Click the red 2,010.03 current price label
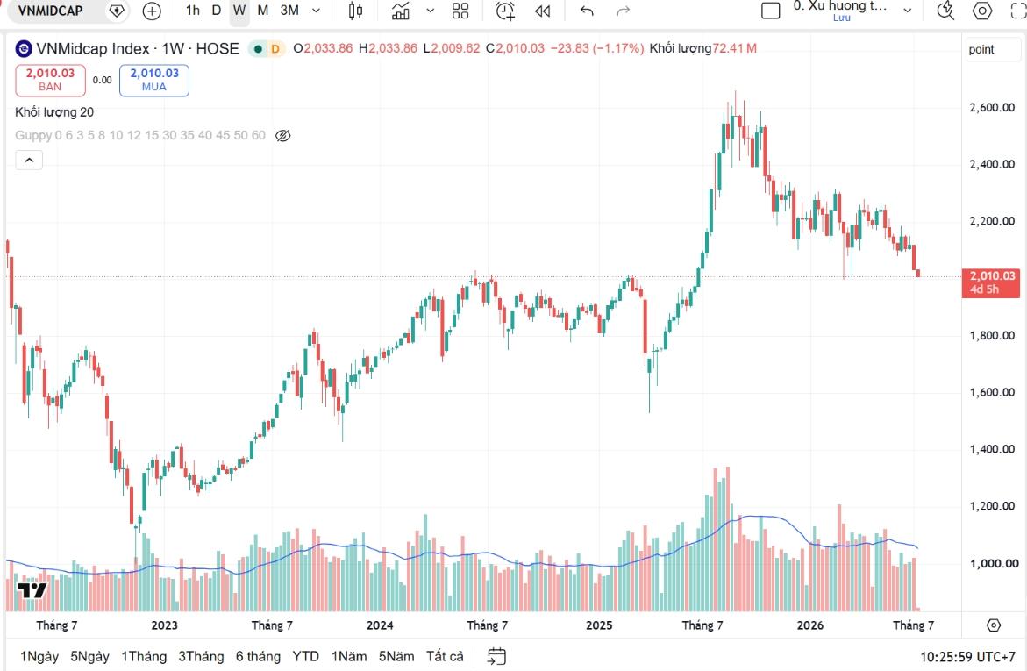Image resolution: width=1027 pixels, height=671 pixels. pyautogui.click(x=992, y=282)
